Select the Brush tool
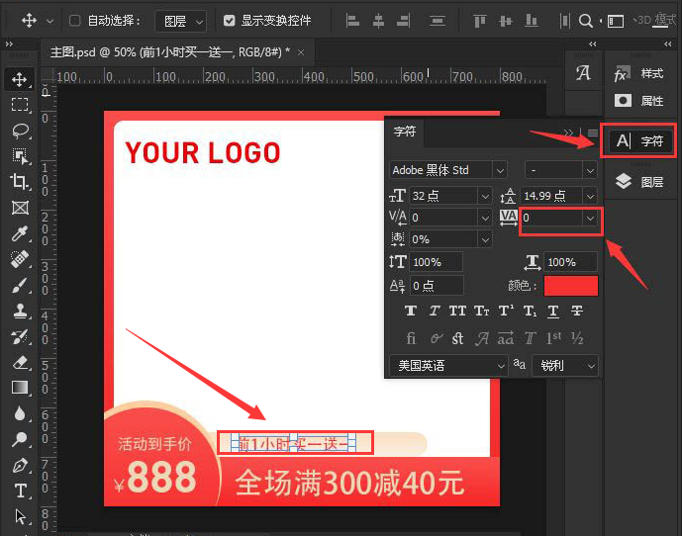The image size is (682, 536). point(19,285)
